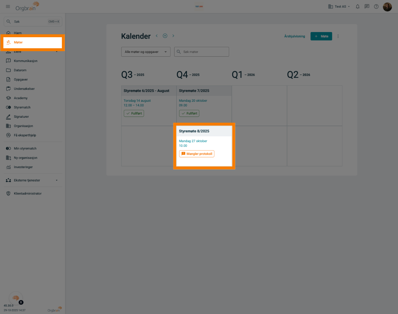The image size is (398, 314).
Task: Open the Mangler protokoll badge
Action: click(197, 154)
